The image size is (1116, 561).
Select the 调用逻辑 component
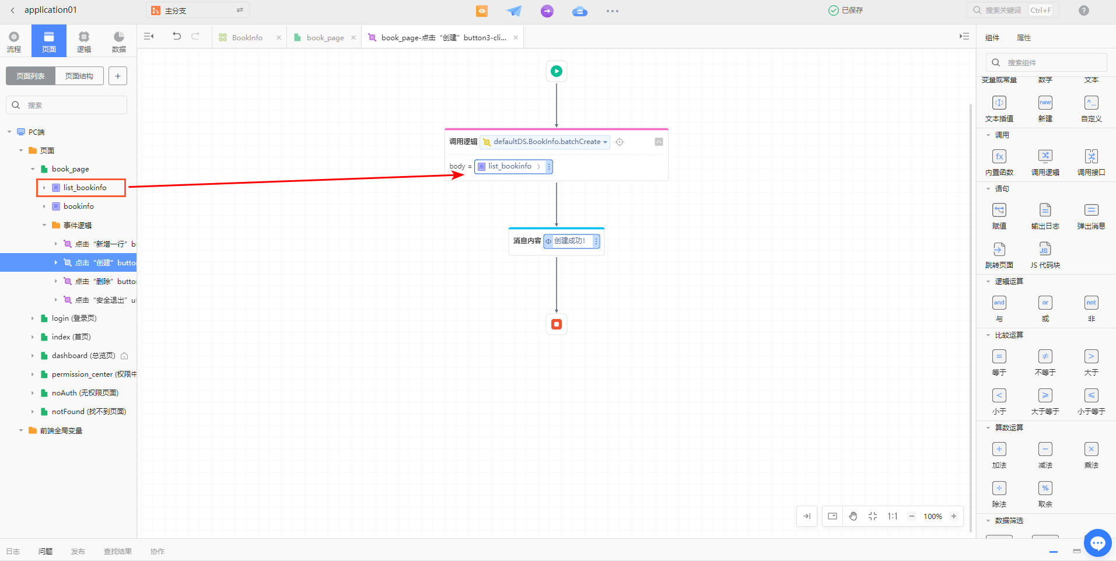[x=1045, y=163]
